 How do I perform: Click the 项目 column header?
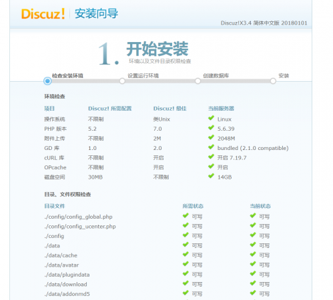click(x=49, y=109)
